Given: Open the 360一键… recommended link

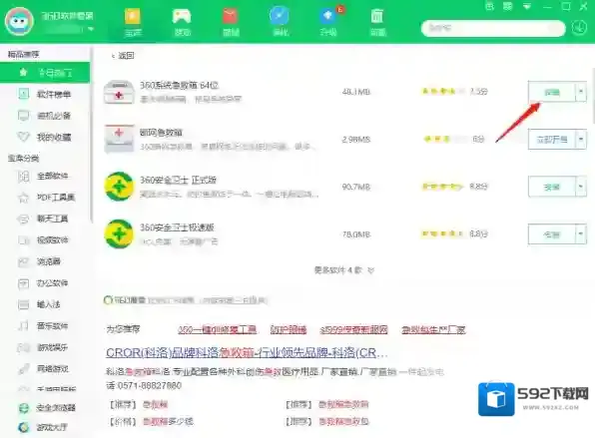Looking at the screenshot, I should (217, 329).
